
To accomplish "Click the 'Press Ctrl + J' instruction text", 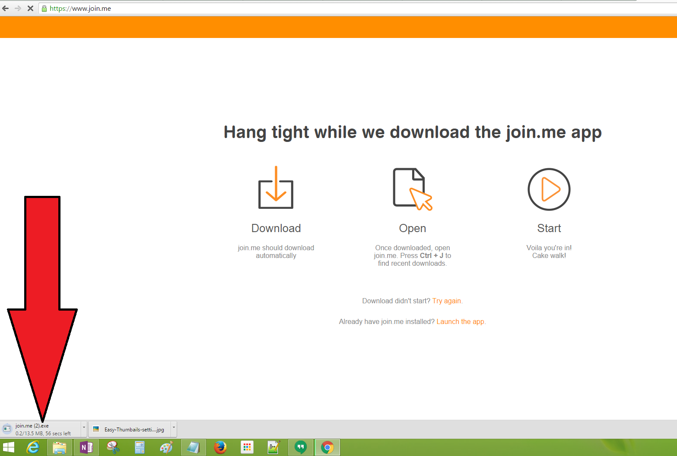I will [422, 255].
